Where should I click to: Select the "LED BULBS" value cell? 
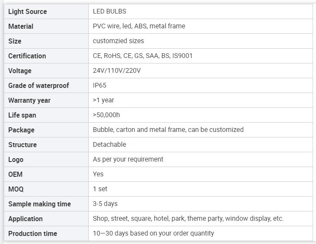[110, 11]
